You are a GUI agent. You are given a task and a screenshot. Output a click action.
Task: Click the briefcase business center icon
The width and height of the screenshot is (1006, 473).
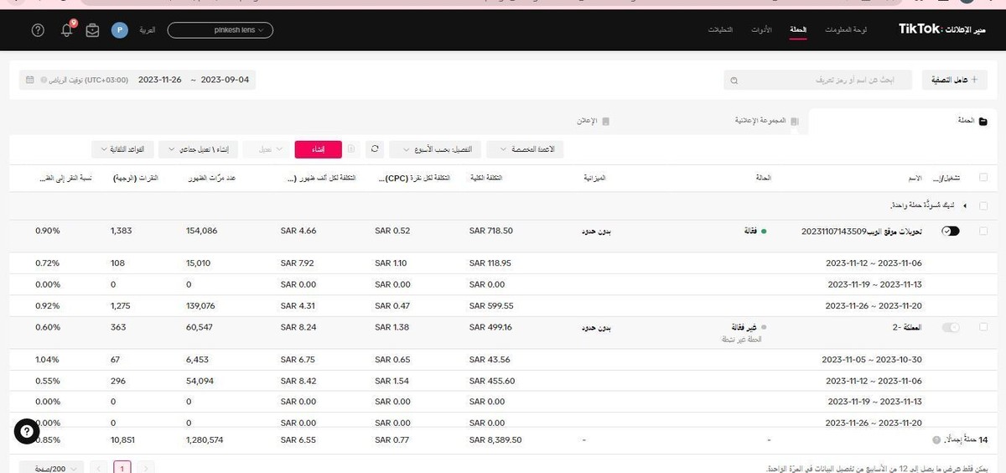pyautogui.click(x=92, y=30)
